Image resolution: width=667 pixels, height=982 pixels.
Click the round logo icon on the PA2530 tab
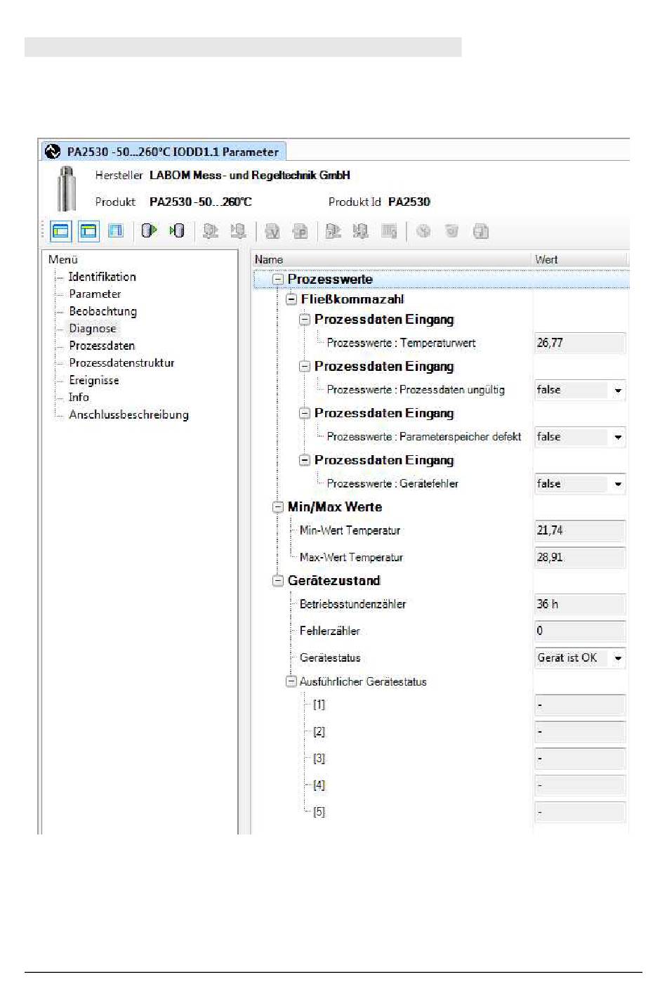click(53, 151)
